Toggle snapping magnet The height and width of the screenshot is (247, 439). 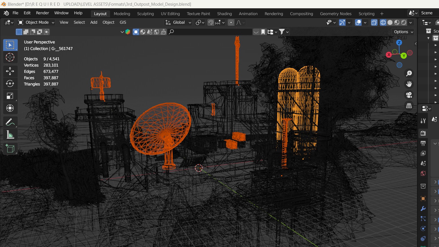[x=211, y=22]
